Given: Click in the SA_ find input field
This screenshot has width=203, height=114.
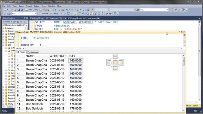Looking at the screenshot, I should [153, 10].
